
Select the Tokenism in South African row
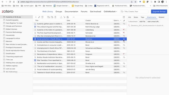click(80, 73)
